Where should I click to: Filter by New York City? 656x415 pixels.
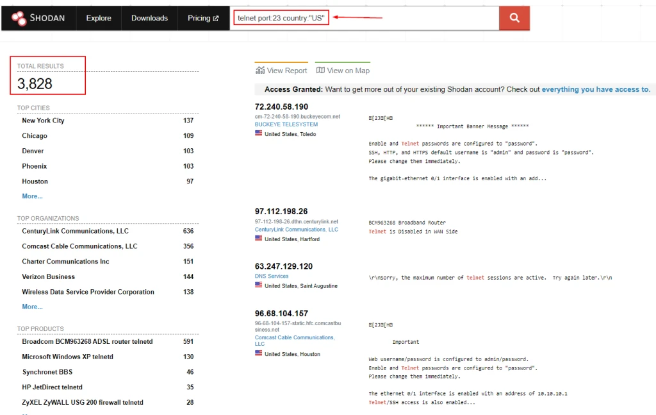click(x=43, y=121)
